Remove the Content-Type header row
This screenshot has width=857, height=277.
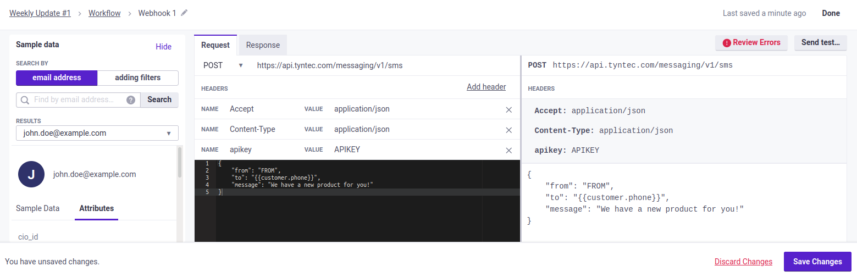point(508,130)
